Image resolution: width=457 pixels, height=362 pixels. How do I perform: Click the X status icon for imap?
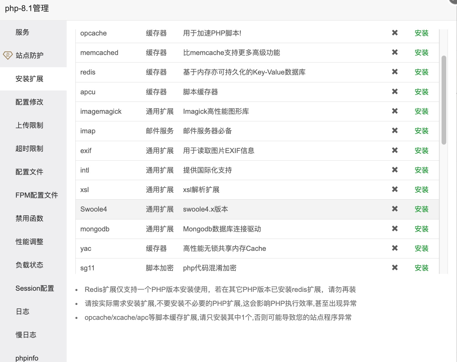pyautogui.click(x=395, y=130)
